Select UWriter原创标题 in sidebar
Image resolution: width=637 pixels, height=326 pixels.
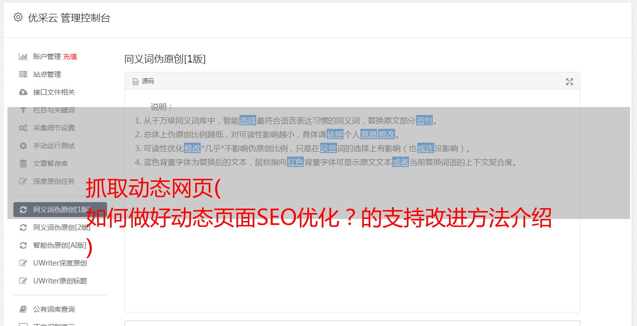(x=60, y=281)
